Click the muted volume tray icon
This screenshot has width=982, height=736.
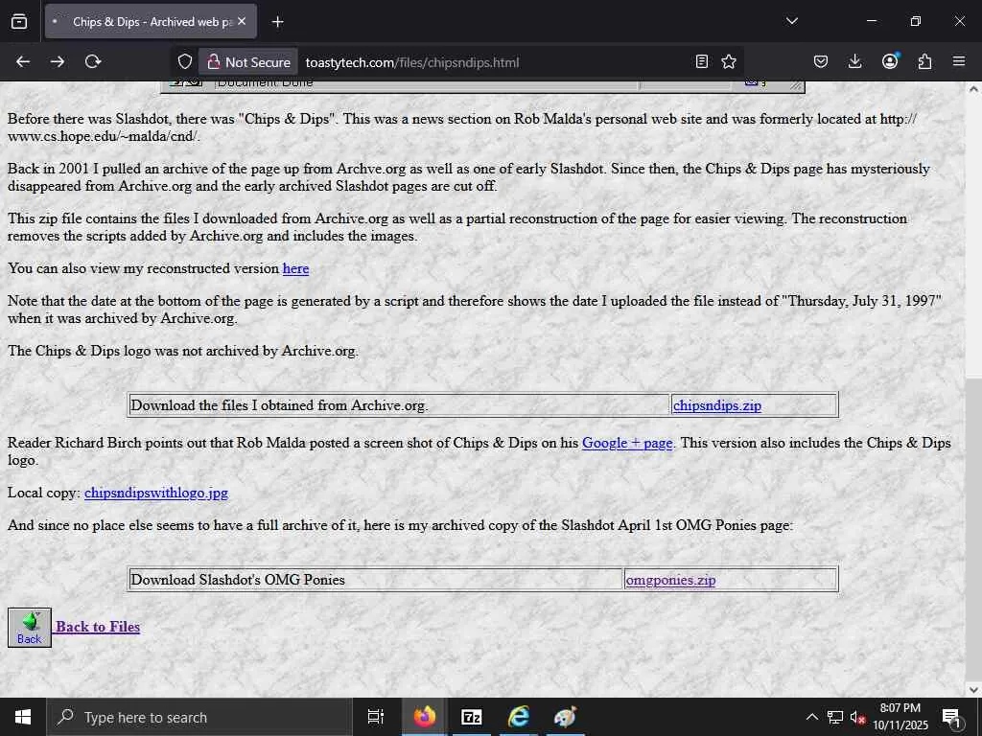(x=858, y=717)
